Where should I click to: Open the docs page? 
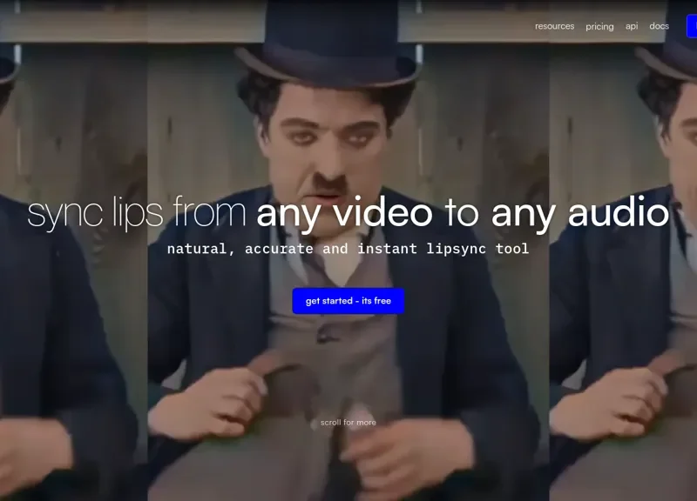660,26
